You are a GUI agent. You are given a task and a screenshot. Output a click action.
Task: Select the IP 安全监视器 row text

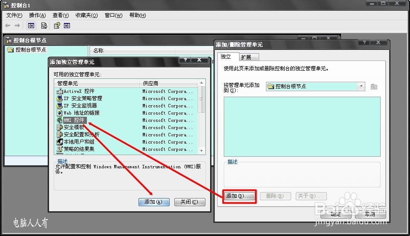[x=80, y=106]
